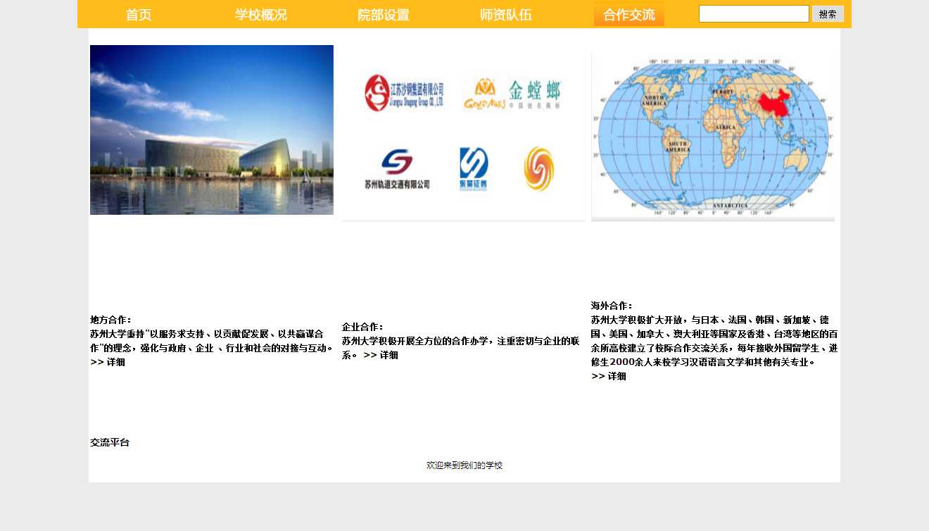Select the highlighted 合作交流 tab
Viewport: 929px width, 531px height.
[x=628, y=15]
